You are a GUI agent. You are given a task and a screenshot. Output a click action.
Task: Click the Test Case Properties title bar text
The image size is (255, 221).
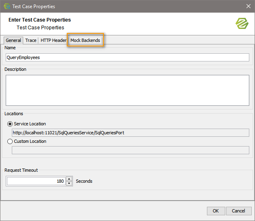click(x=33, y=6)
